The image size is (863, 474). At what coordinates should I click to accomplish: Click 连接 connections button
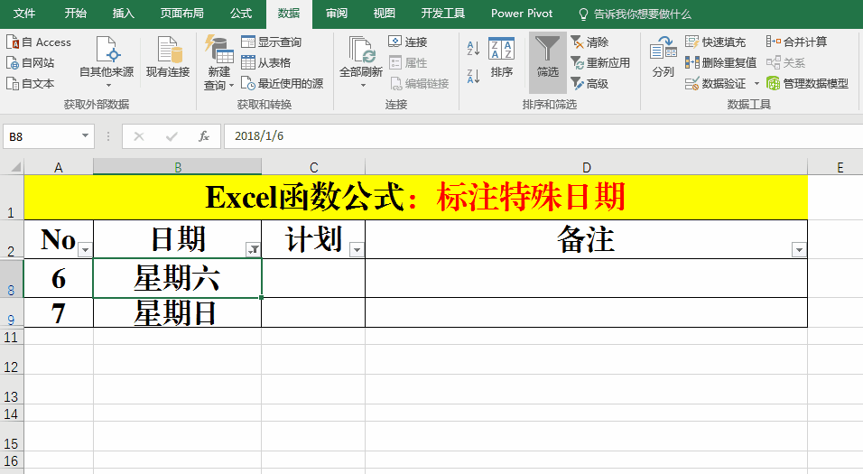[x=408, y=42]
